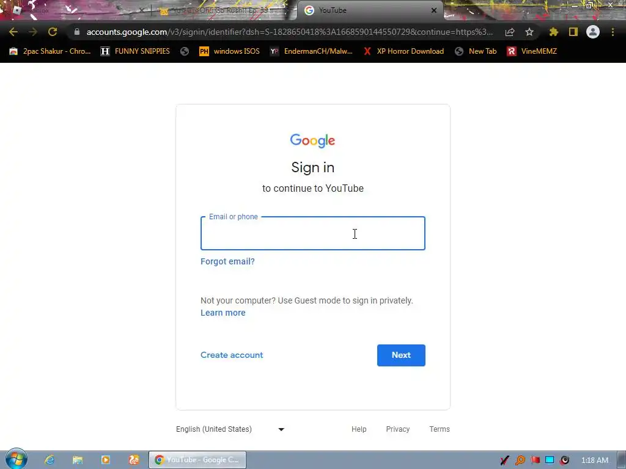
Task: Focus the Email or phone field
Action: (x=312, y=233)
